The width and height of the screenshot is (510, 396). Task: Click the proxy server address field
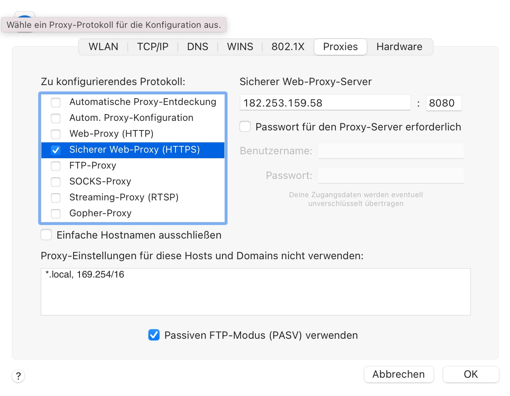pos(325,103)
